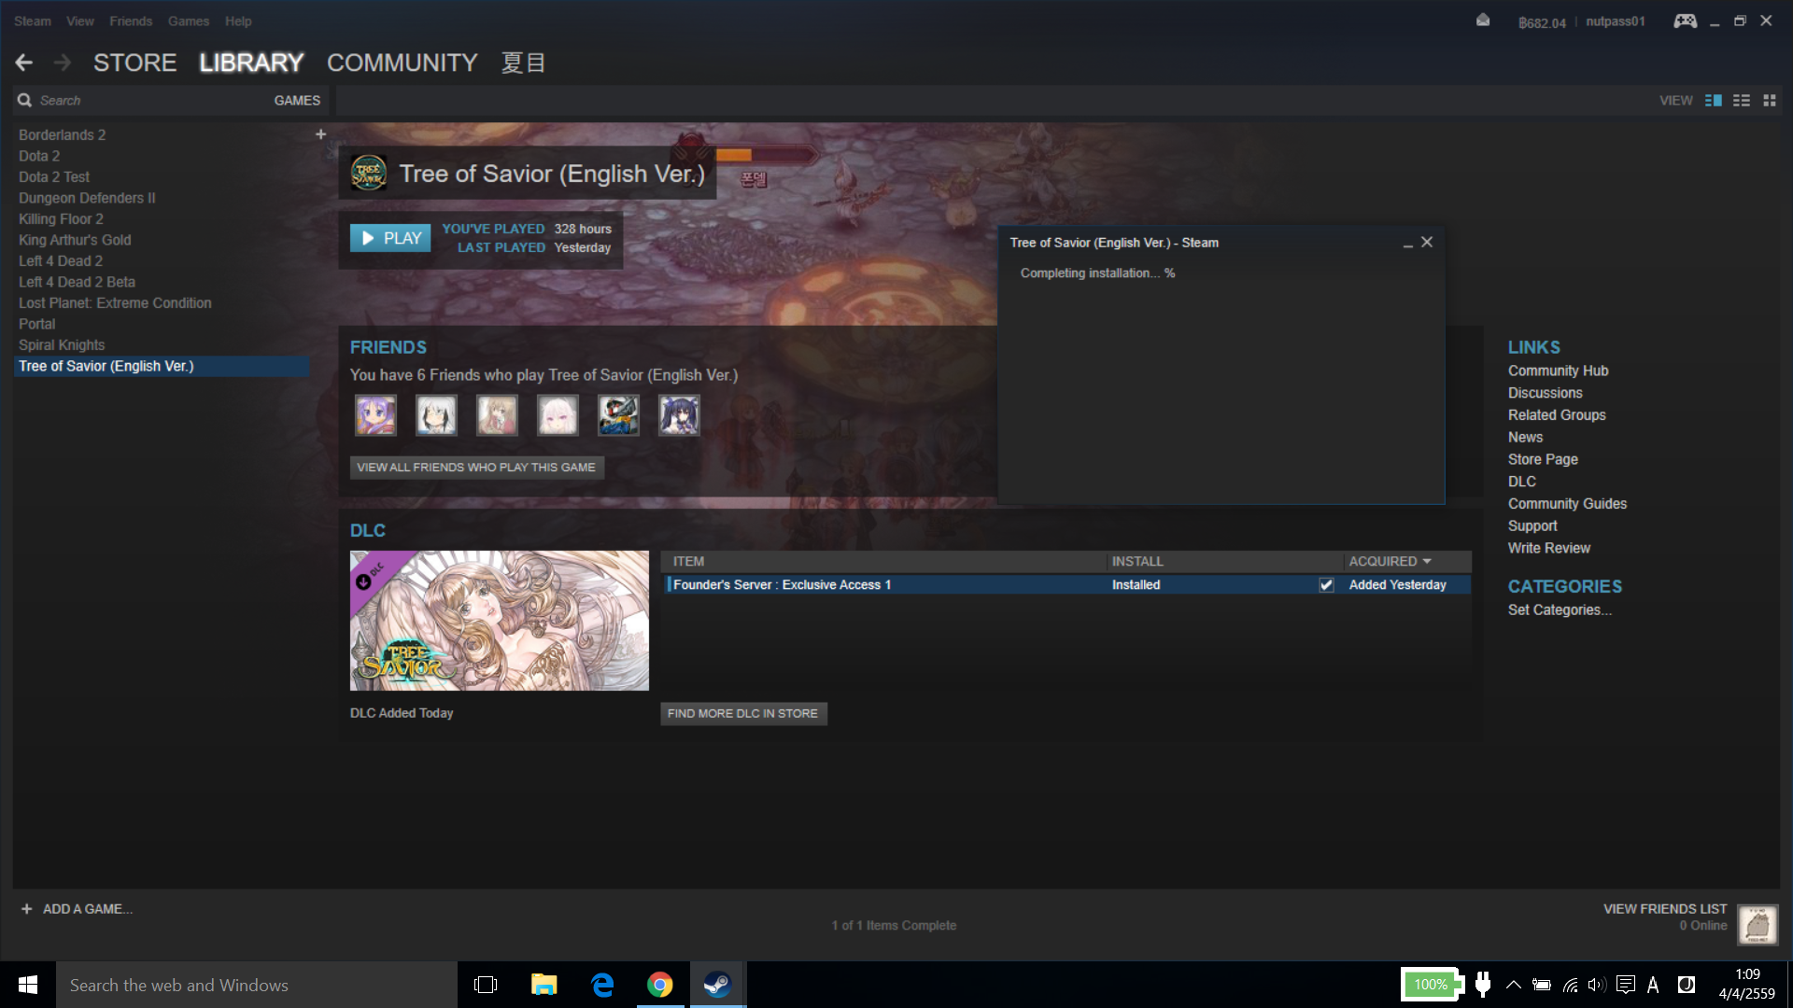Switch to grid view icon
The image size is (1793, 1008).
click(x=1770, y=100)
